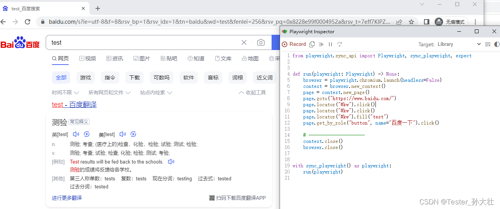Open the 知道 tab

(196, 58)
